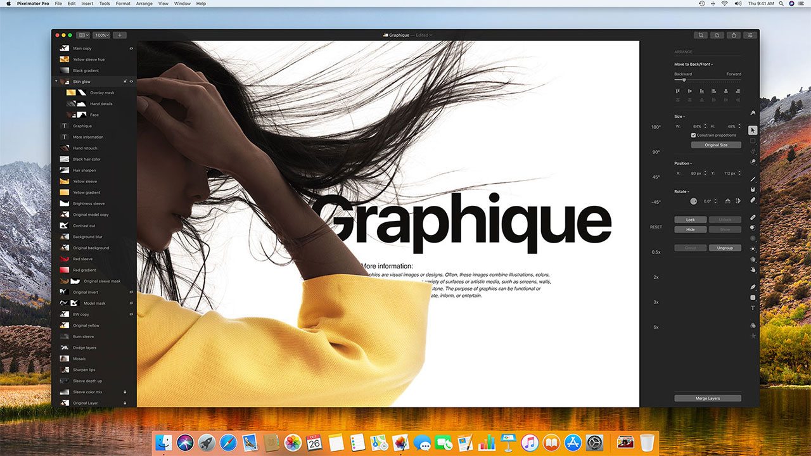
Task: Collapse the Skin glow layer group
Action: [56, 82]
